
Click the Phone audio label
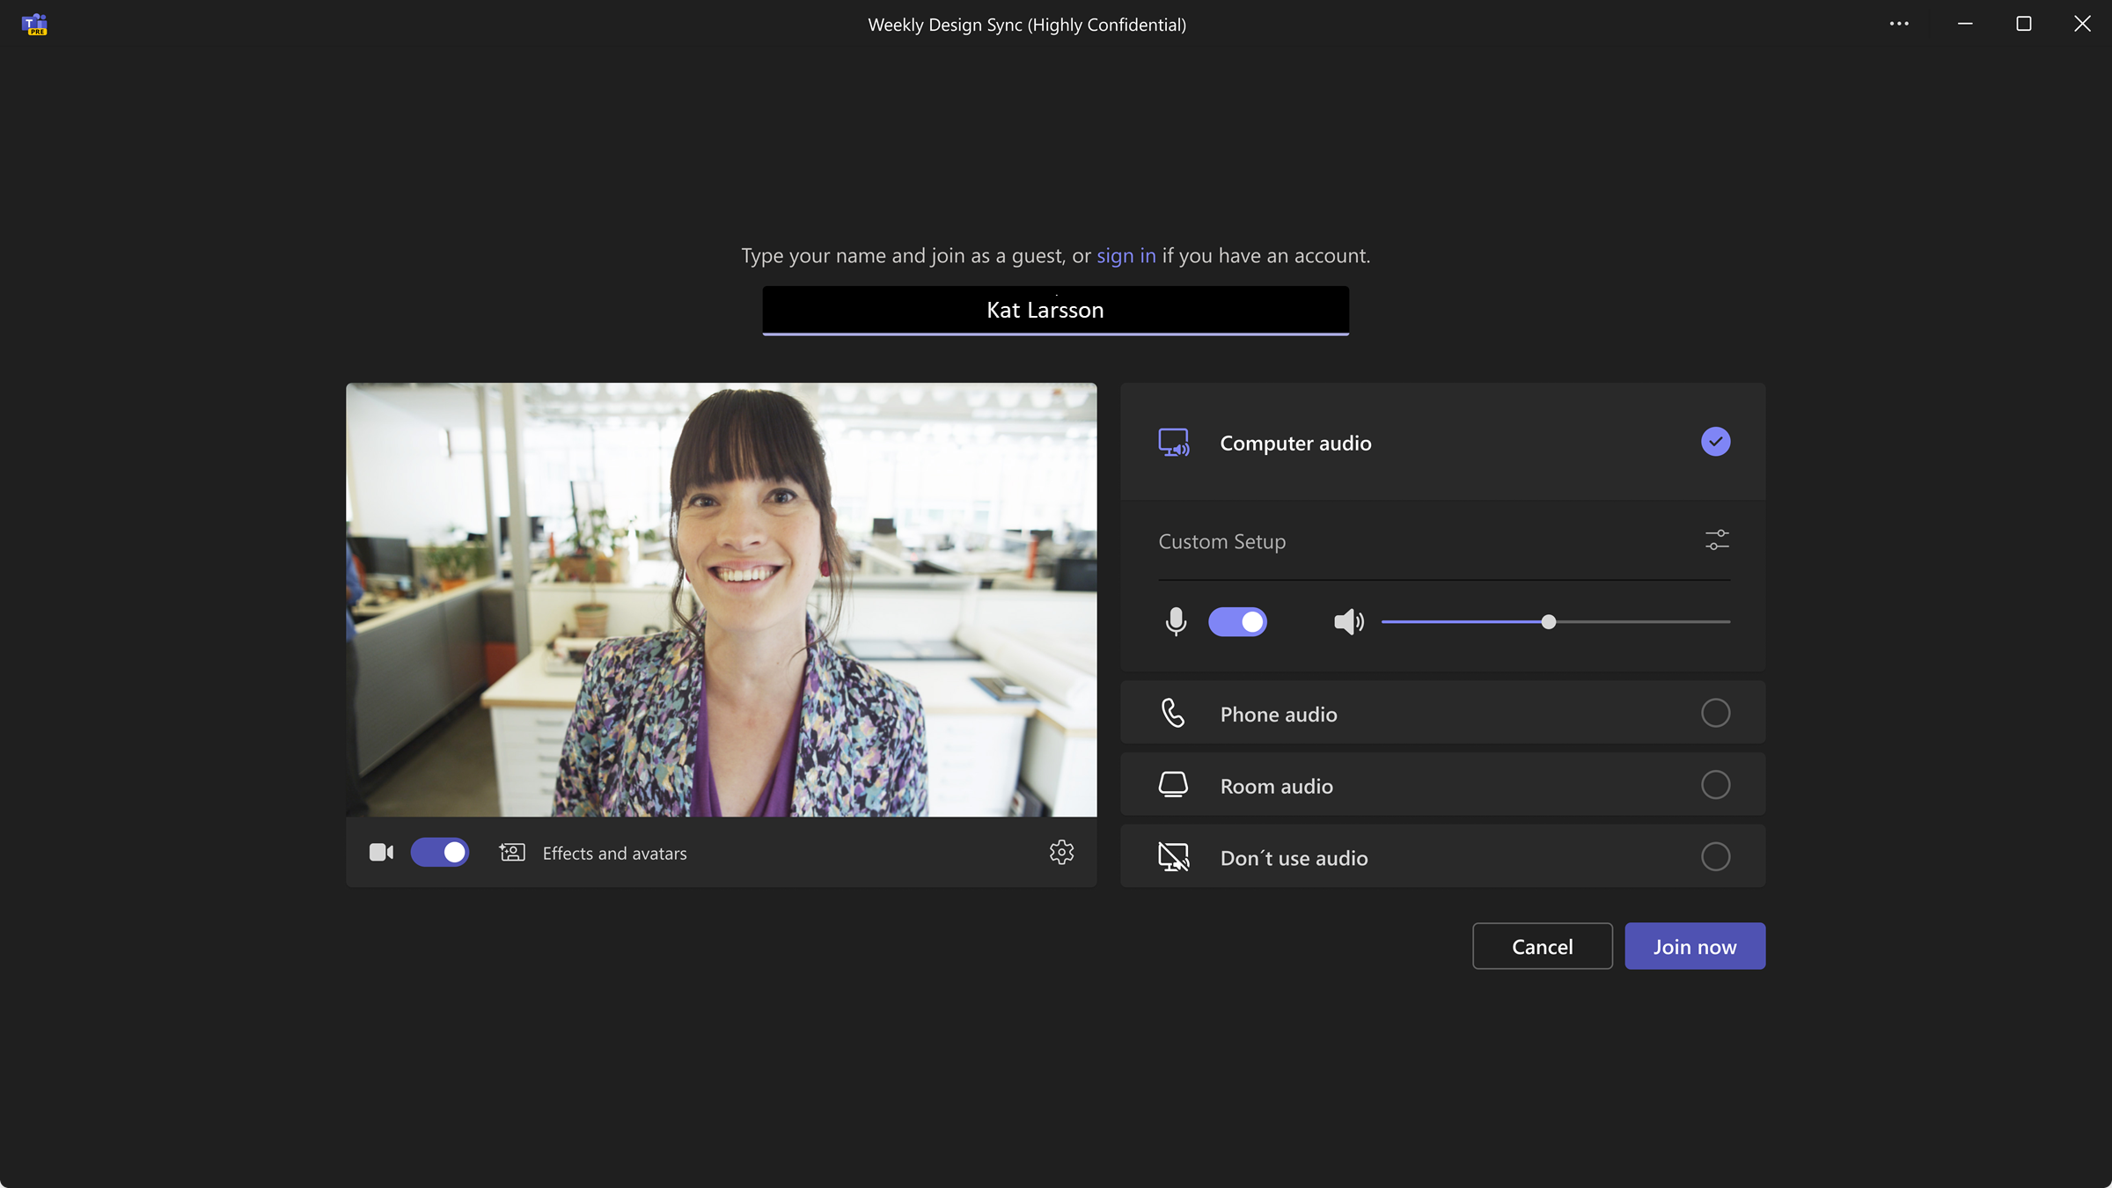(x=1279, y=715)
